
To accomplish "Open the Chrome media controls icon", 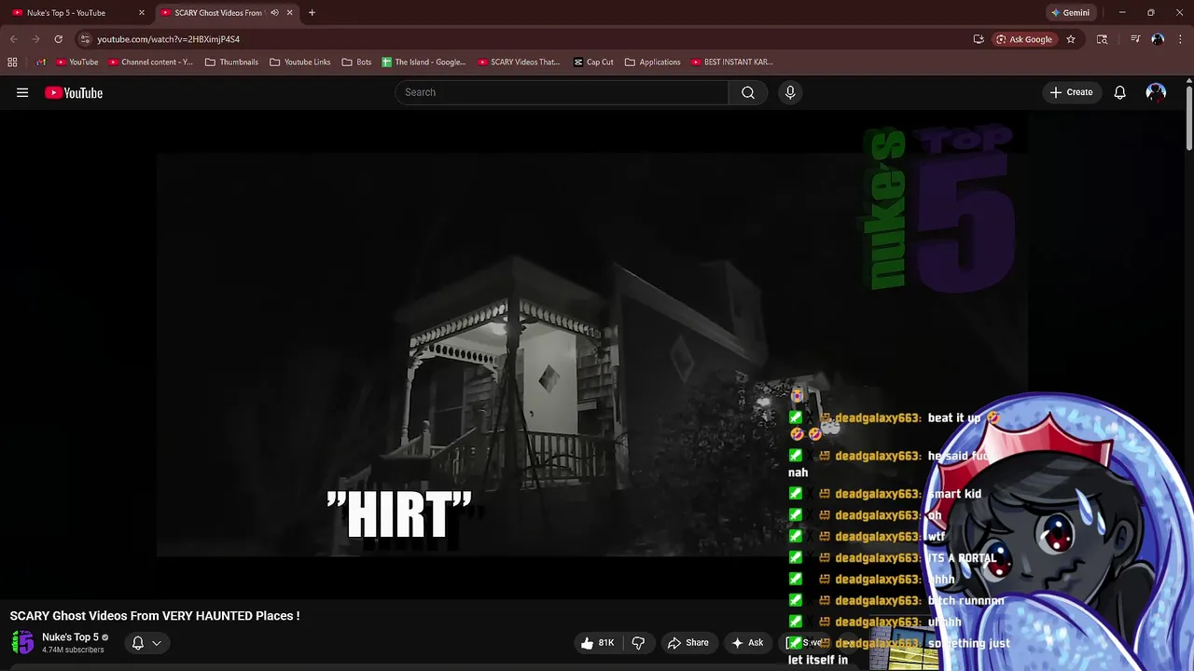I will pos(1135,39).
